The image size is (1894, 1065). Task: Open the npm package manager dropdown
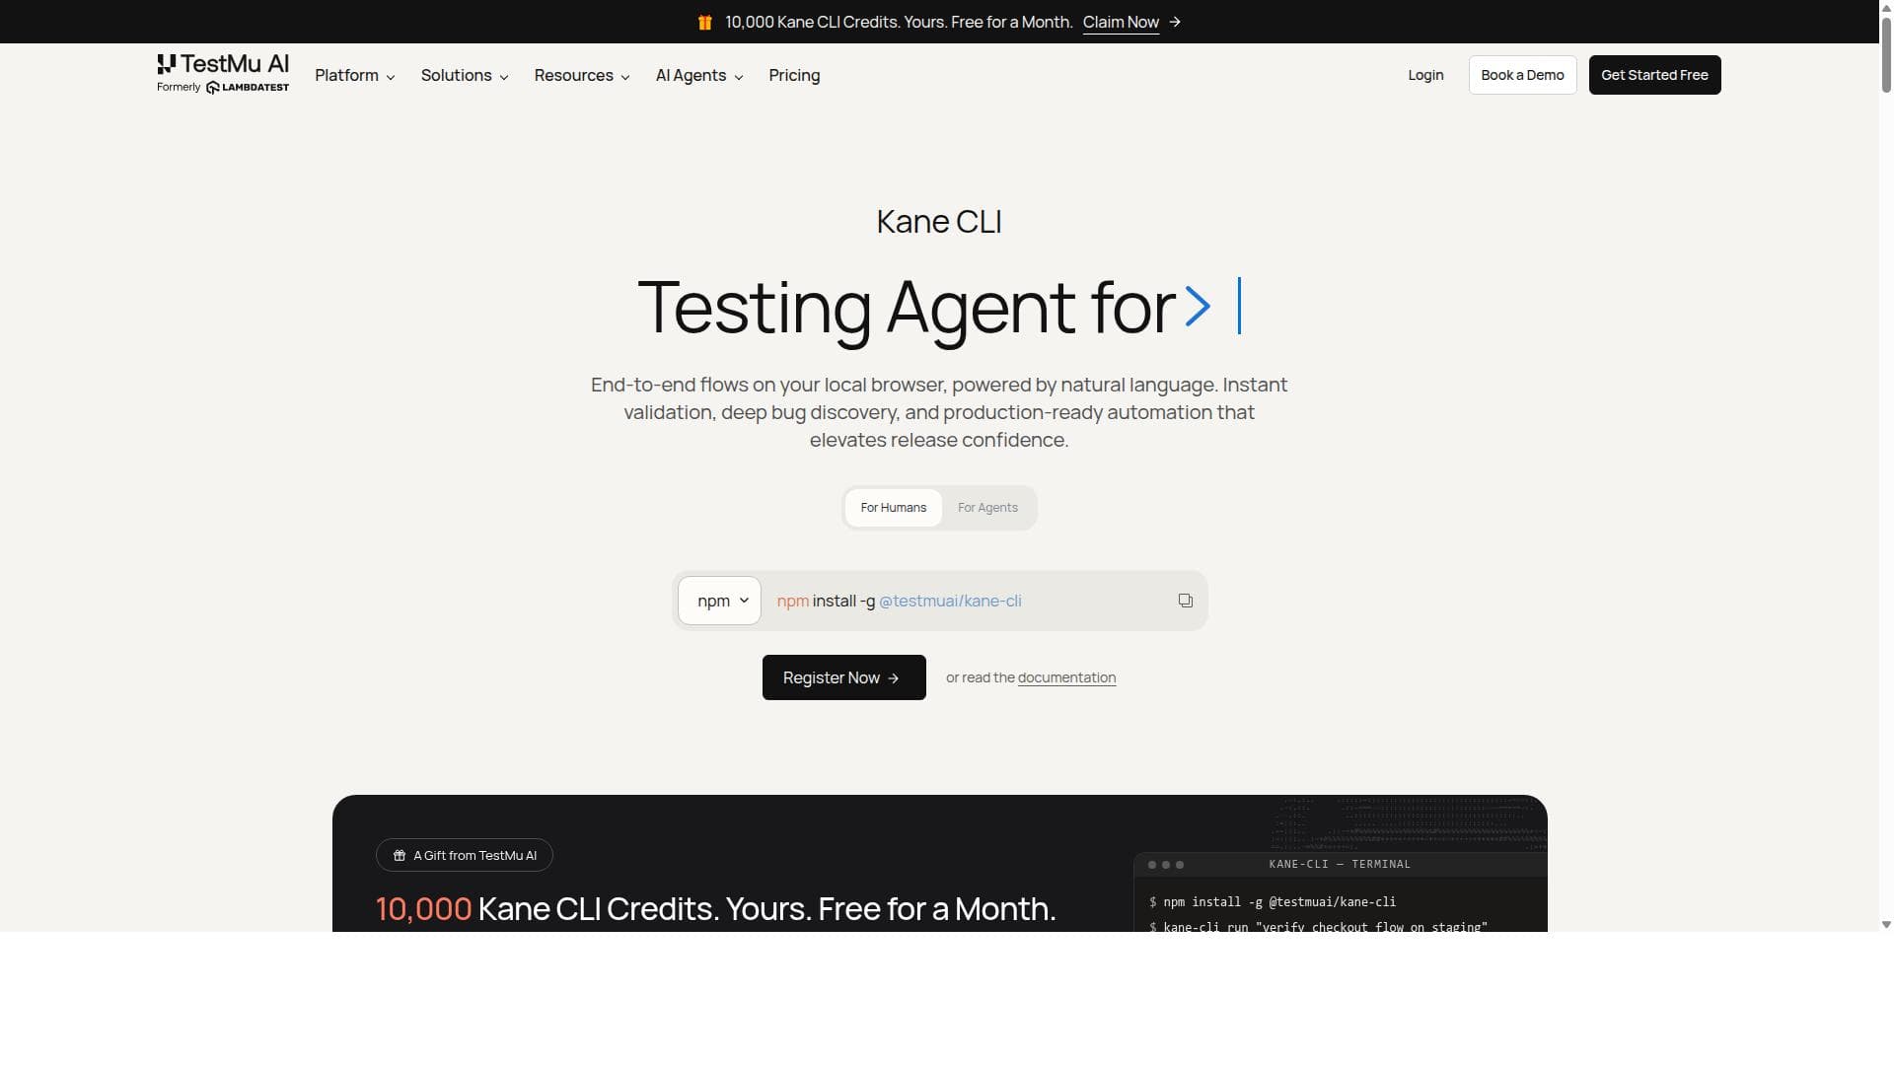pyautogui.click(x=719, y=601)
